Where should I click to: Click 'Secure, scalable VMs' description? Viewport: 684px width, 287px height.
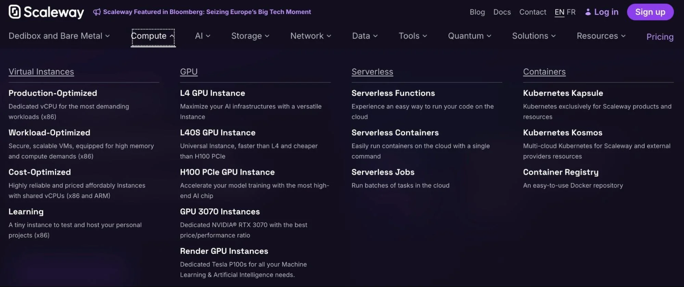pyautogui.click(x=81, y=151)
